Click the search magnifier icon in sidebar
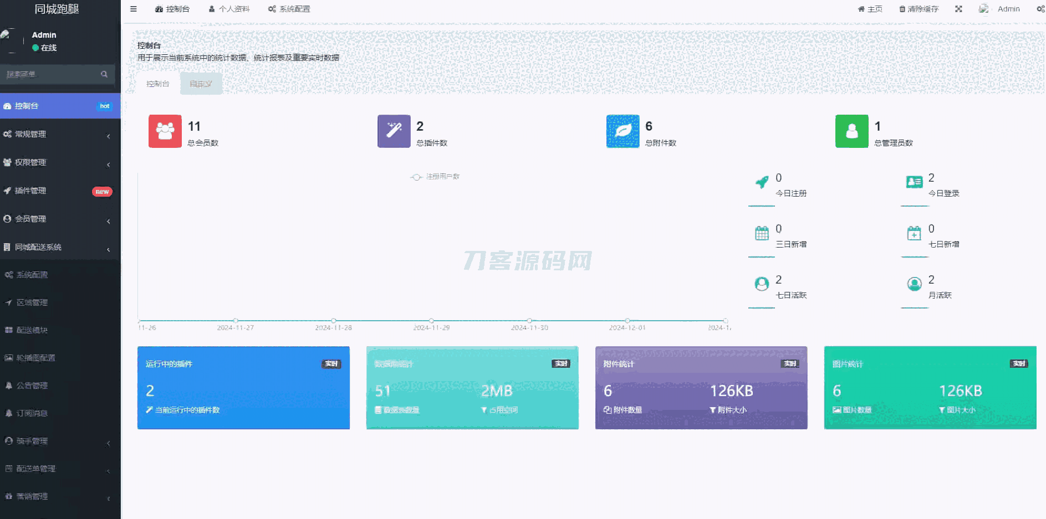 coord(104,74)
